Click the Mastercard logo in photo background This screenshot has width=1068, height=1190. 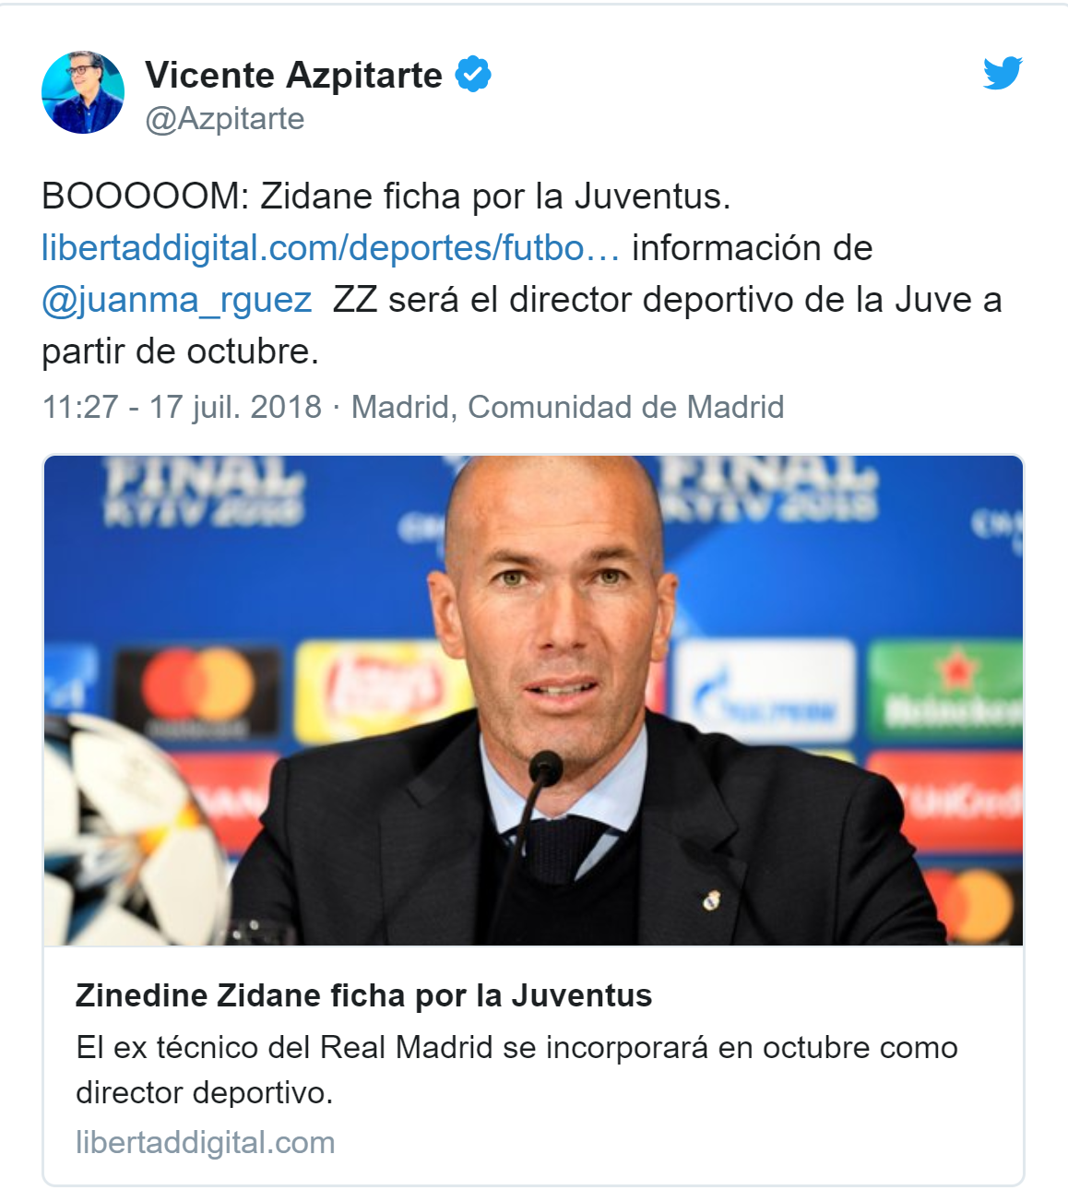tap(196, 692)
